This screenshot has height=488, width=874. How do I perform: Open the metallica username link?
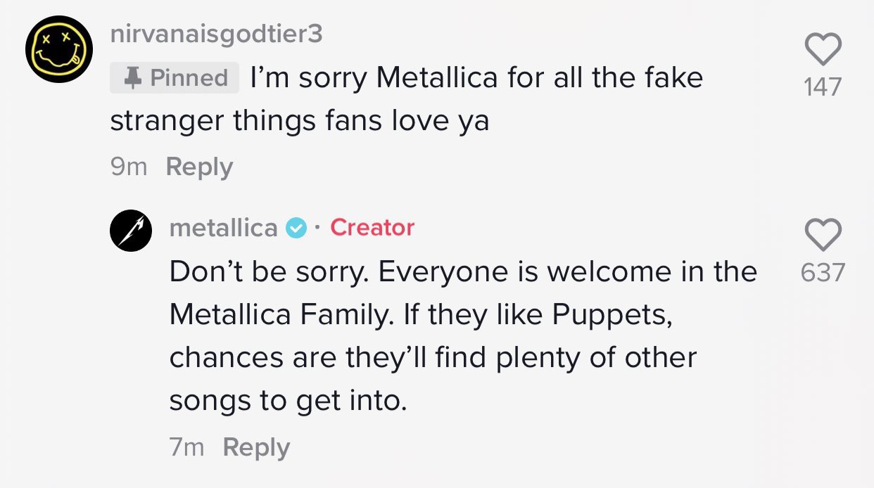click(224, 228)
